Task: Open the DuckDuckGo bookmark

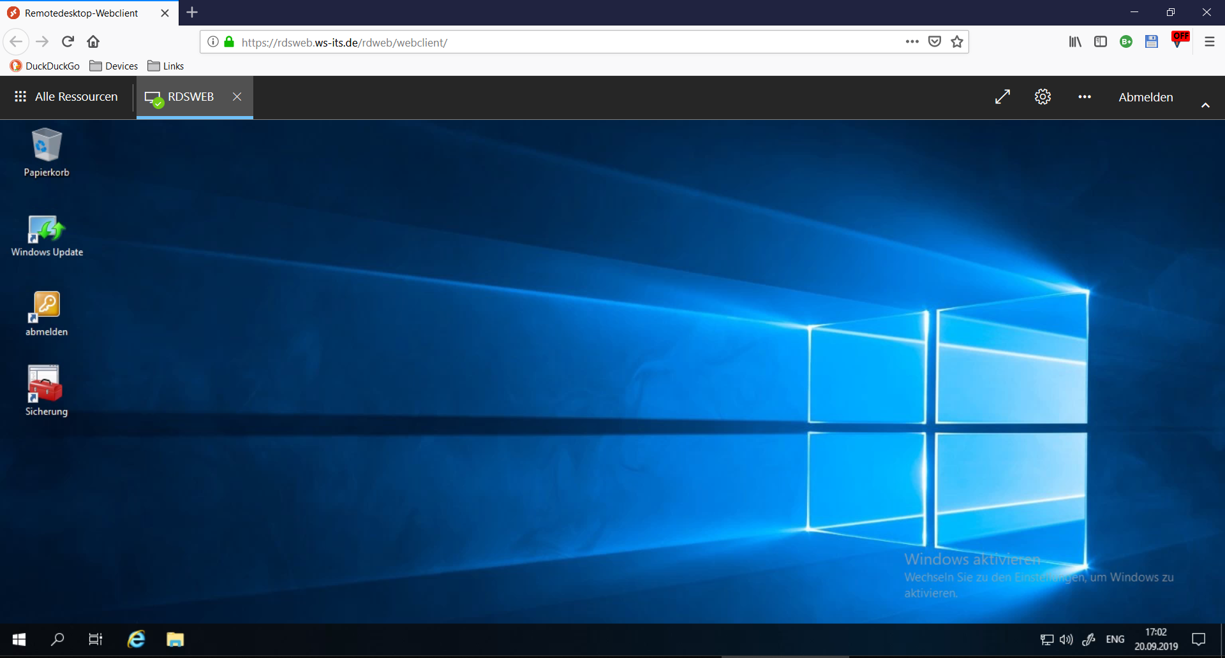Action: [45, 66]
